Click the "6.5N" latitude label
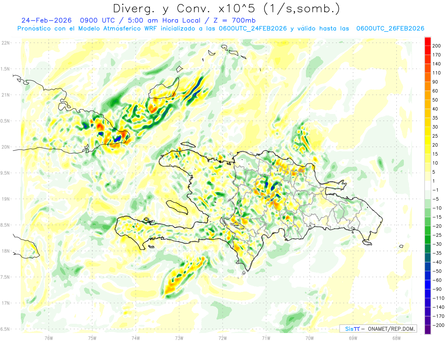445x343 pixels. (6, 329)
